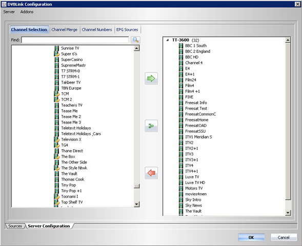The width and height of the screenshot is (302, 246).
Task: Click the left list scrollbar thumb
Action: 136,186
